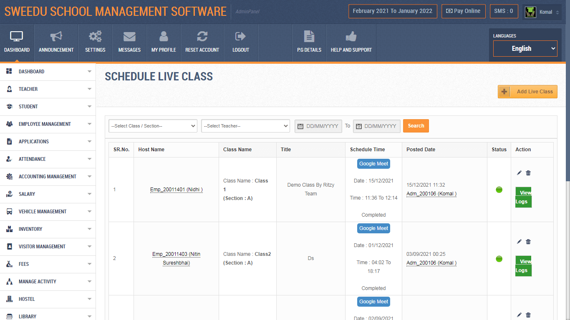Change the language using the English dropdown
The width and height of the screenshot is (570, 320).
pos(525,48)
